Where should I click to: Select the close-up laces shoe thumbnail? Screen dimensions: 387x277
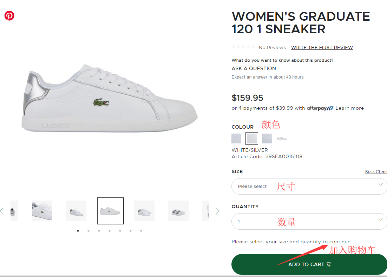pyautogui.click(x=42, y=211)
